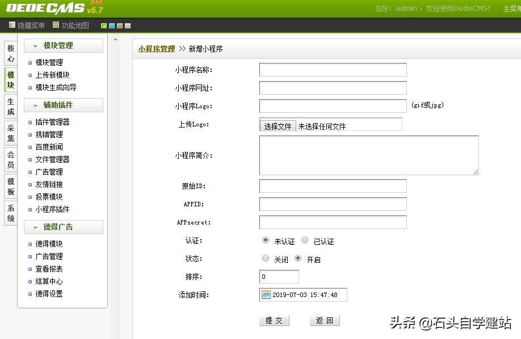Open 友情链接 menu item
This screenshot has height=339, width=521.
(x=49, y=184)
